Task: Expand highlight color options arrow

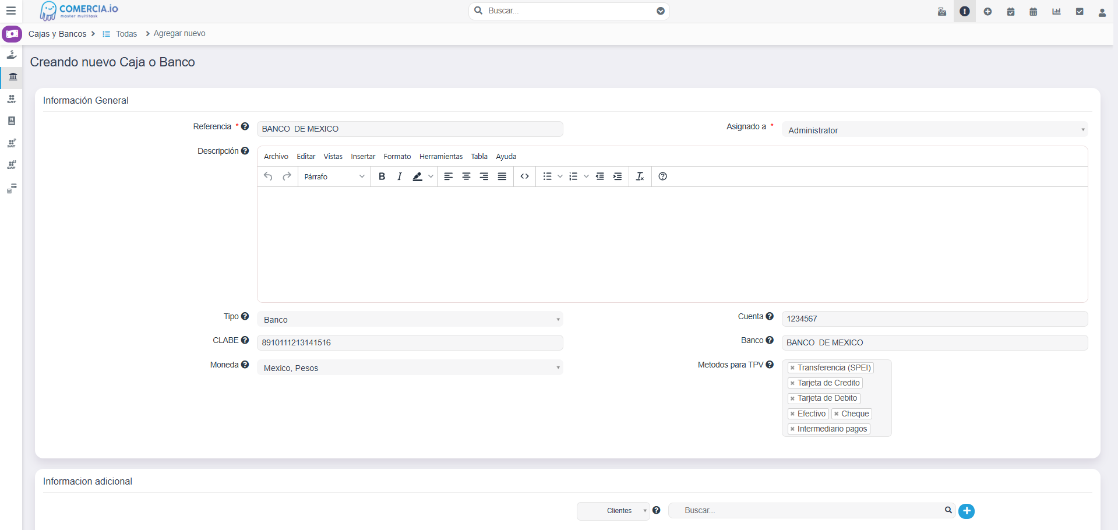Action: tap(431, 176)
